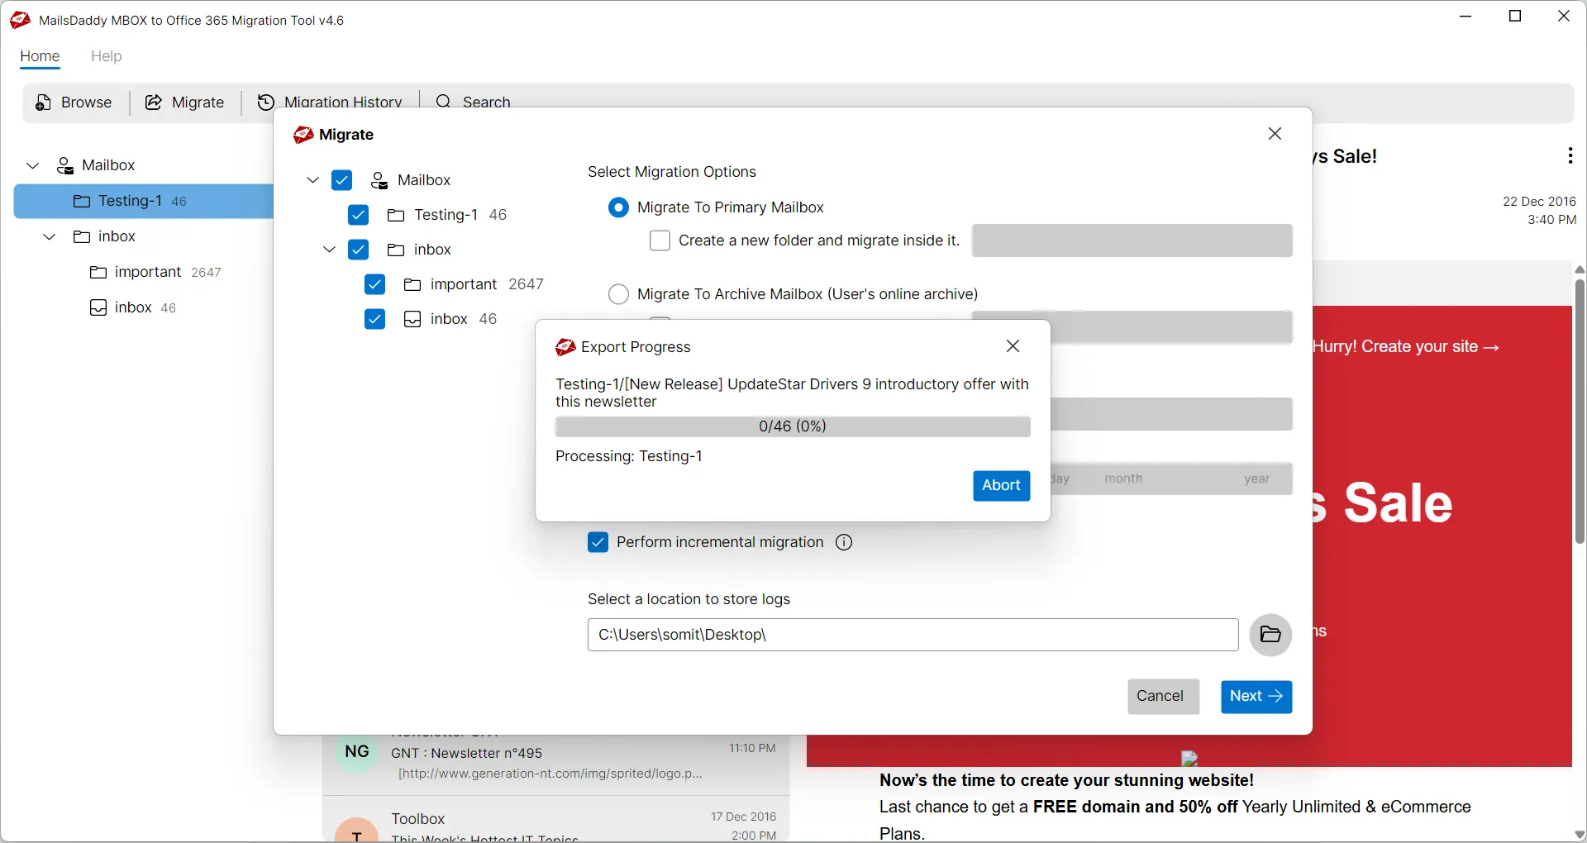Collapse Mailbox tree in Migrate dialog
The width and height of the screenshot is (1587, 843).
[x=312, y=180]
